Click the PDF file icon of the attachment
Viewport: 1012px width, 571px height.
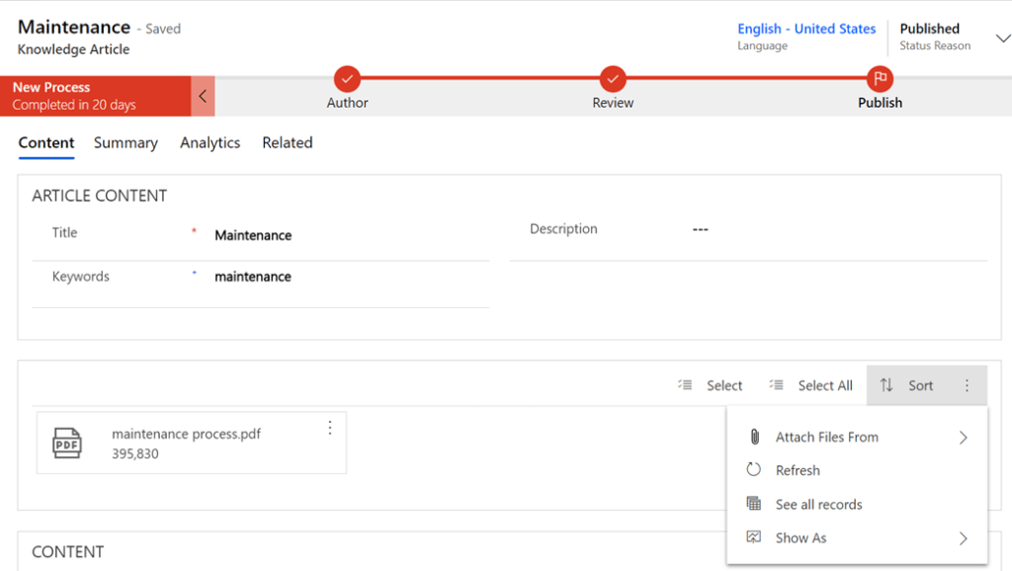67,444
